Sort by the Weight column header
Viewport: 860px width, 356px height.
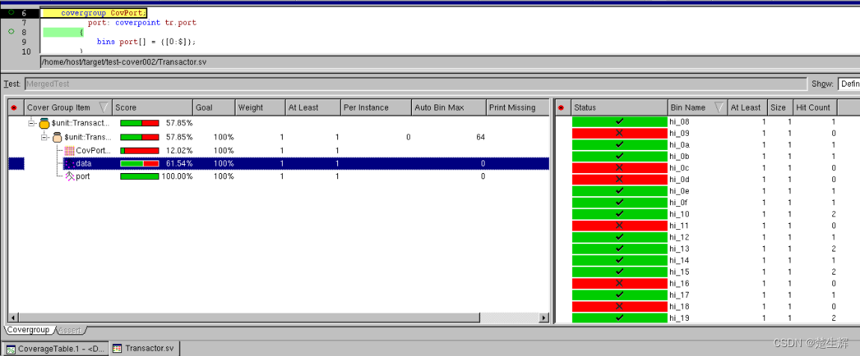260,108
